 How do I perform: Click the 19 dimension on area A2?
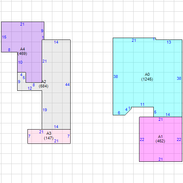(x=45, y=110)
